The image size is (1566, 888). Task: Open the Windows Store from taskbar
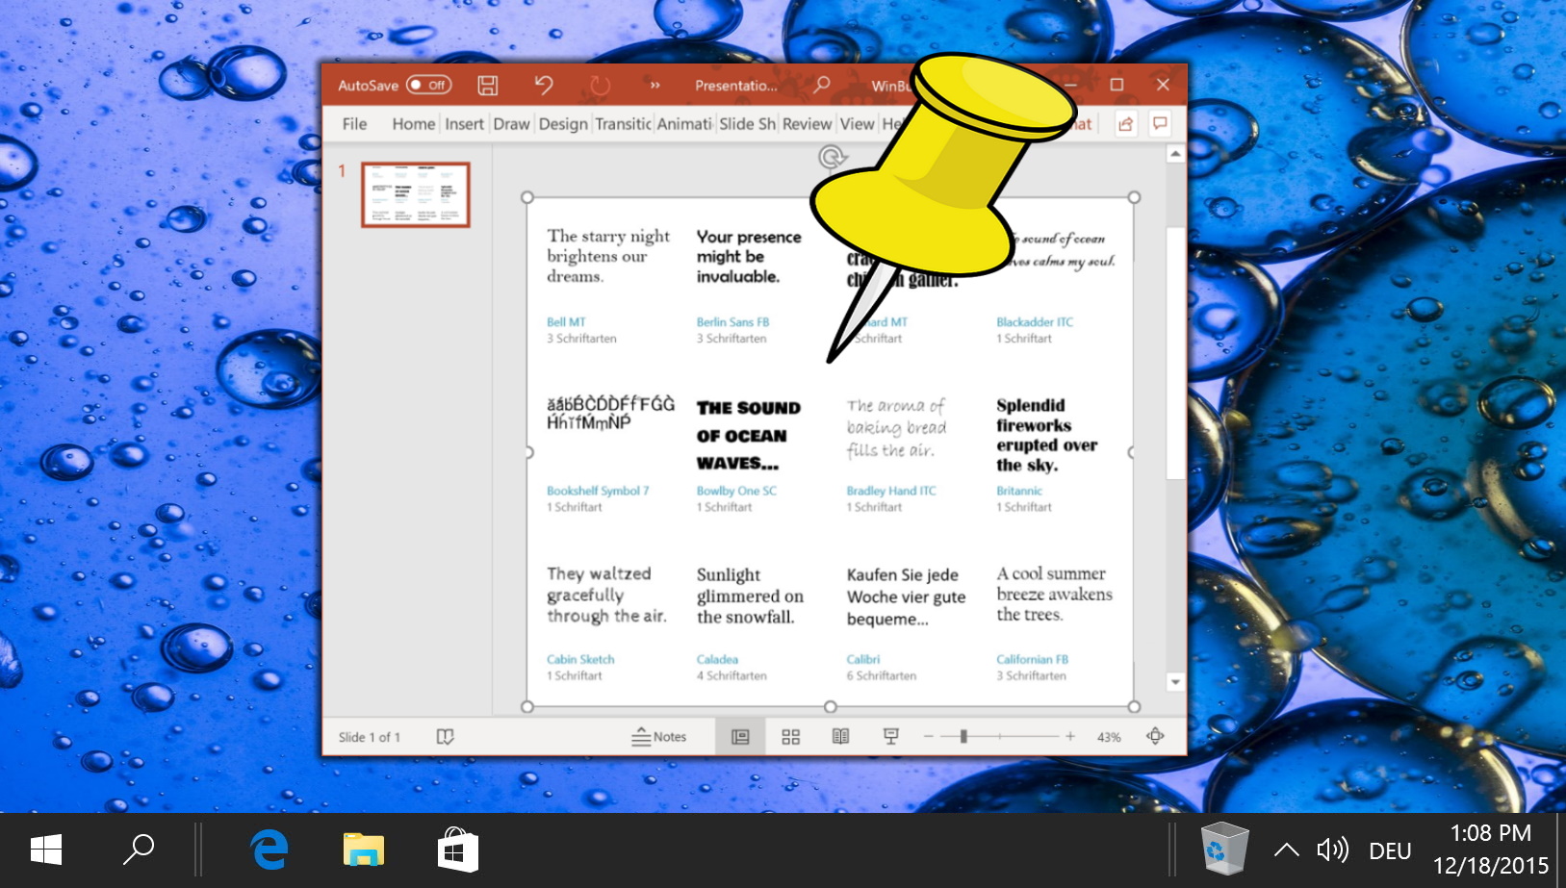point(458,850)
